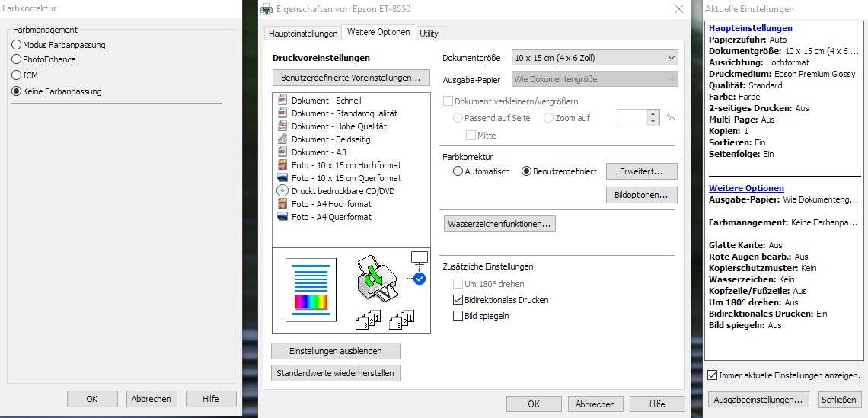Click the Foto - A4 Querformat preset icon
The width and height of the screenshot is (868, 418).
coord(282,217)
